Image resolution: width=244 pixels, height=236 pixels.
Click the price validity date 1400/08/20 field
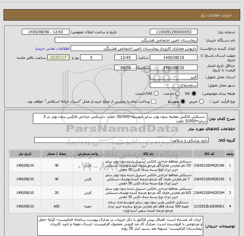click(x=174, y=67)
